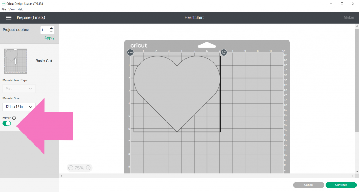Minimize the Cricut Design Space window
359x192 pixels.
[x=331, y=3]
